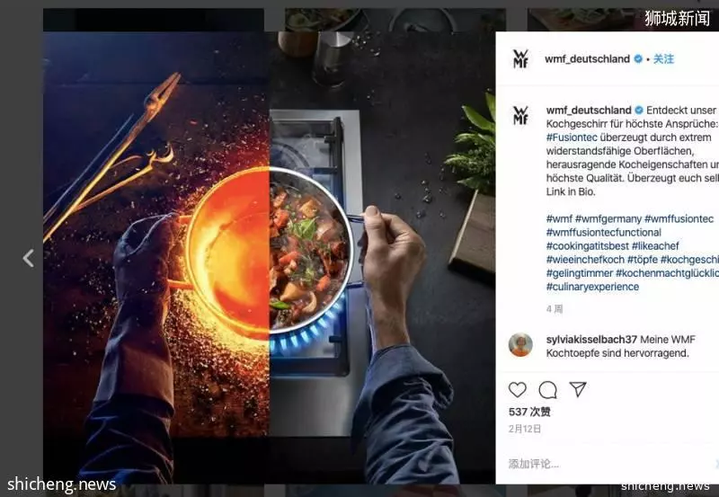Image resolution: width=719 pixels, height=497 pixels.
Task: Click WMF avatar beside the caption
Action: coord(520,115)
